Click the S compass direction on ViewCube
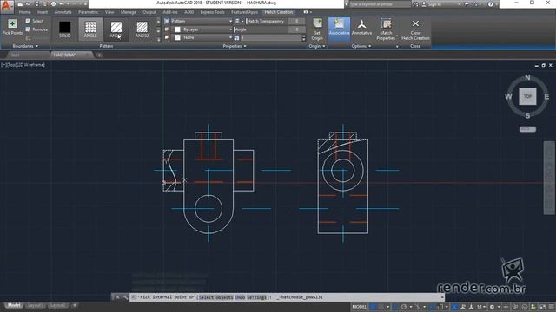The width and height of the screenshot is (556, 312). (527, 115)
